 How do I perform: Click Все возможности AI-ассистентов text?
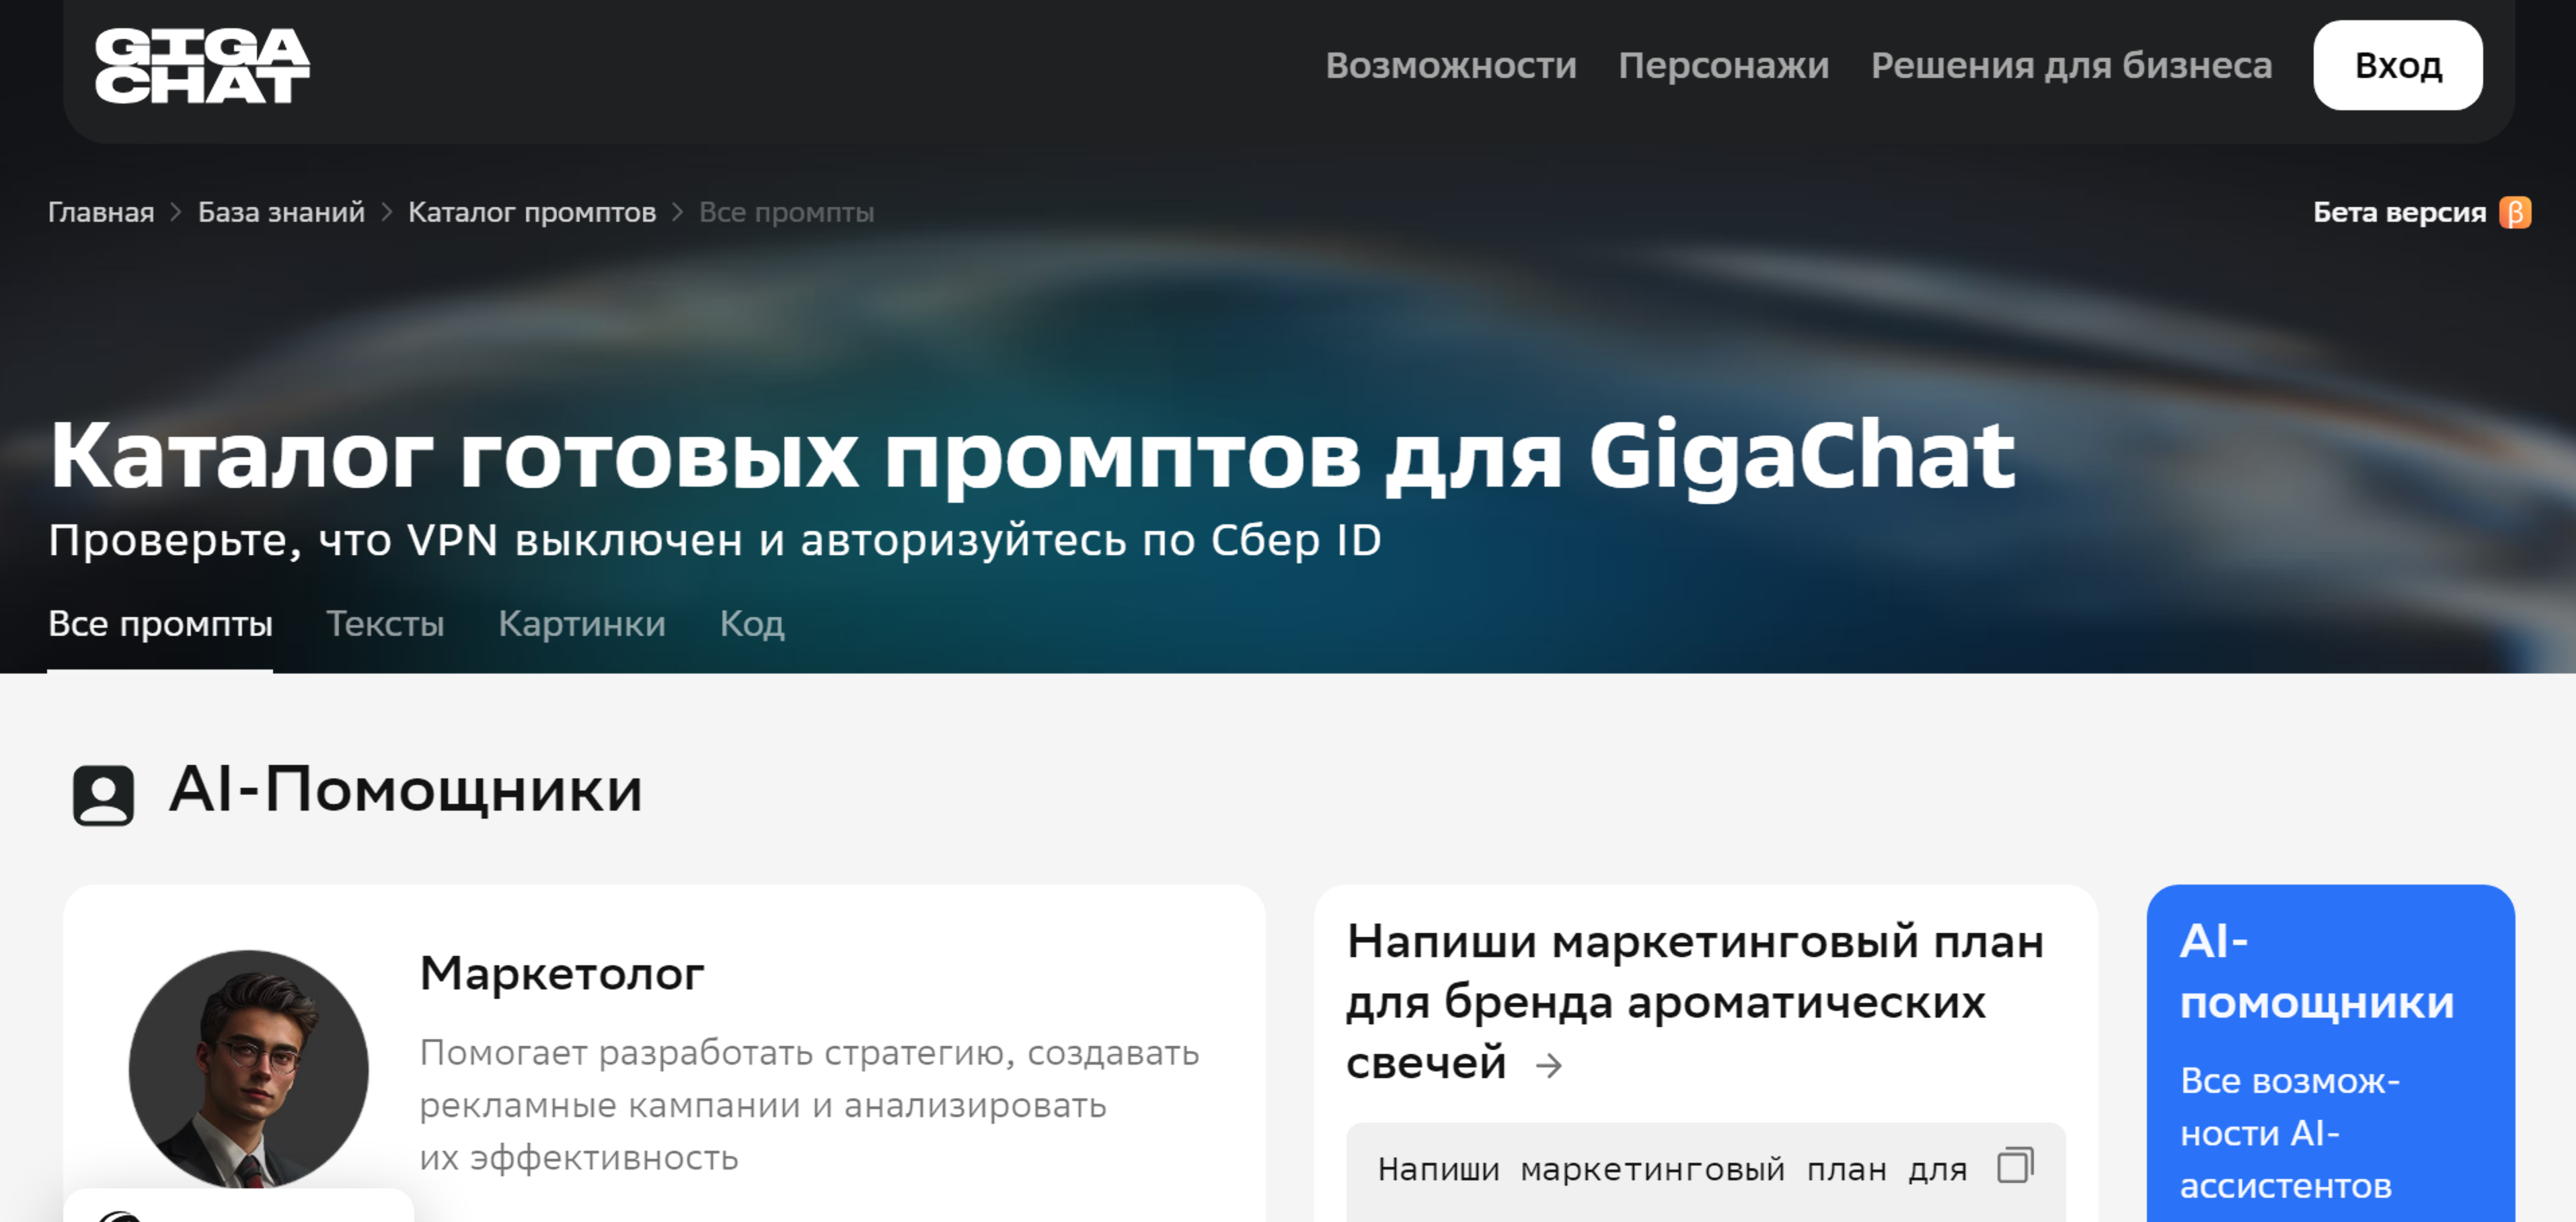pyautogui.click(x=2290, y=1133)
